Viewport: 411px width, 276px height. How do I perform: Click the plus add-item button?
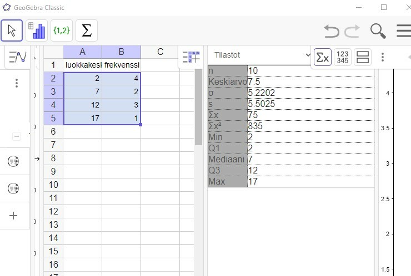tap(13, 216)
